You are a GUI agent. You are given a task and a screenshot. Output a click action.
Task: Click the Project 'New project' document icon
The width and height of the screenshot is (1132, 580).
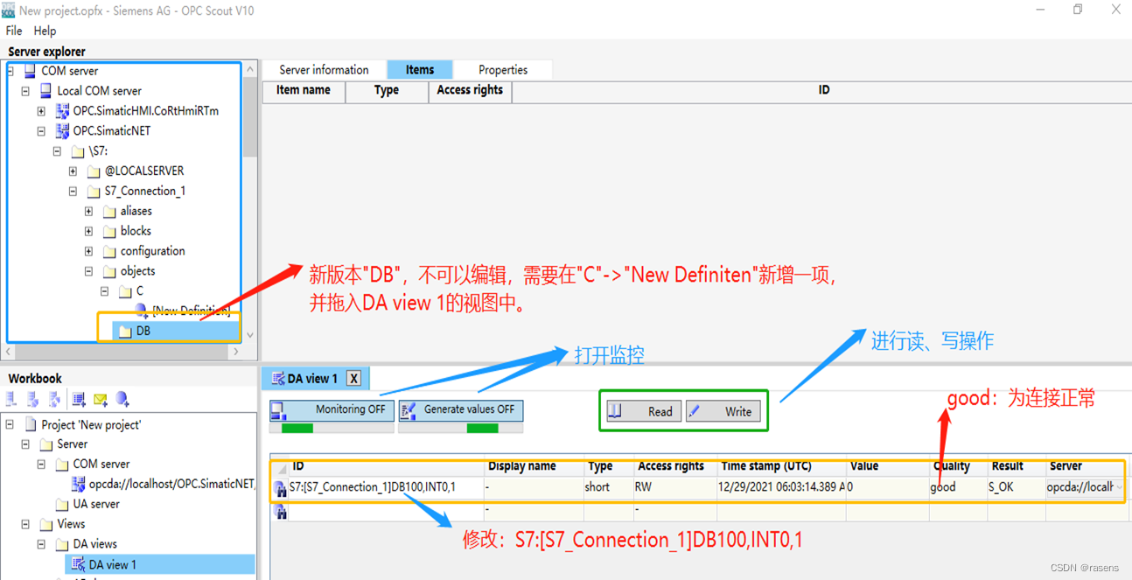tap(31, 425)
